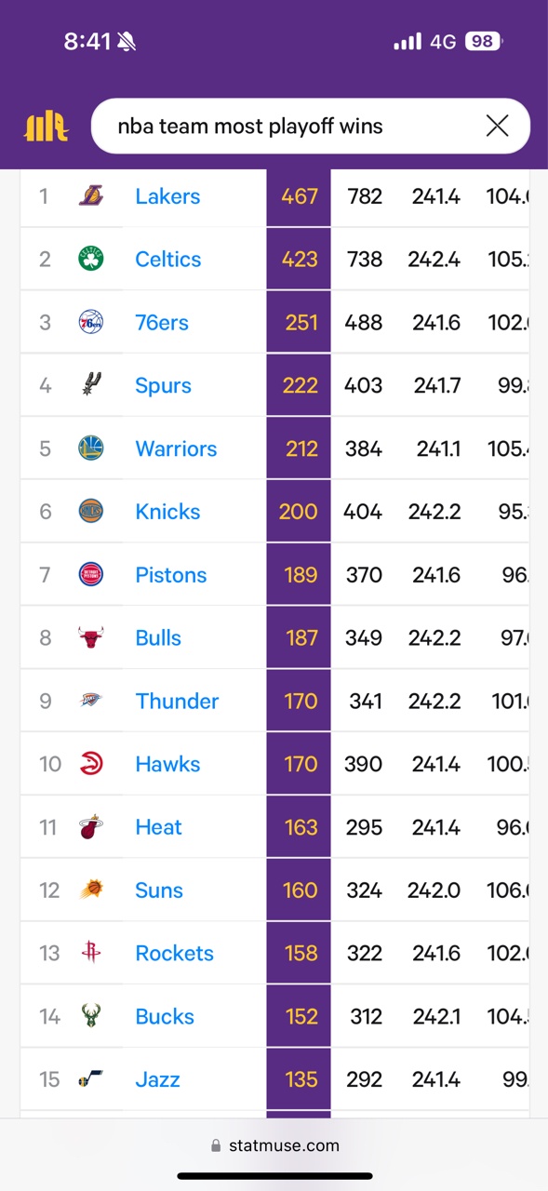Viewport: 548px width, 1191px height.
Task: Tap the 76ers team logo
Action: coord(91,322)
